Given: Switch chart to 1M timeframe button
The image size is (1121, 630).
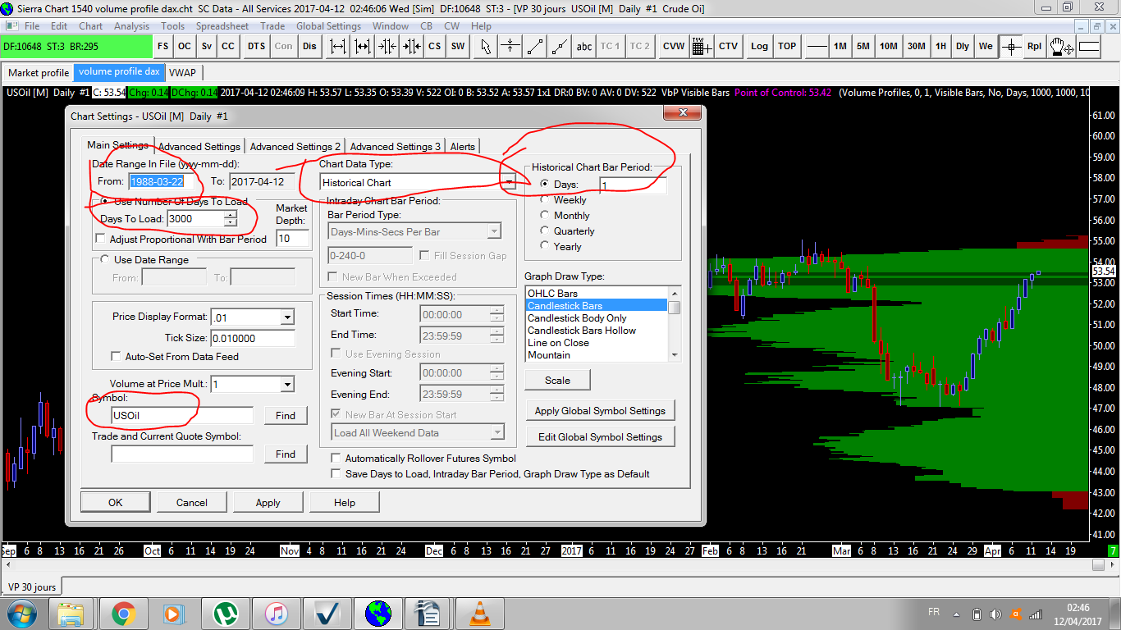Looking at the screenshot, I should pyautogui.click(x=840, y=46).
